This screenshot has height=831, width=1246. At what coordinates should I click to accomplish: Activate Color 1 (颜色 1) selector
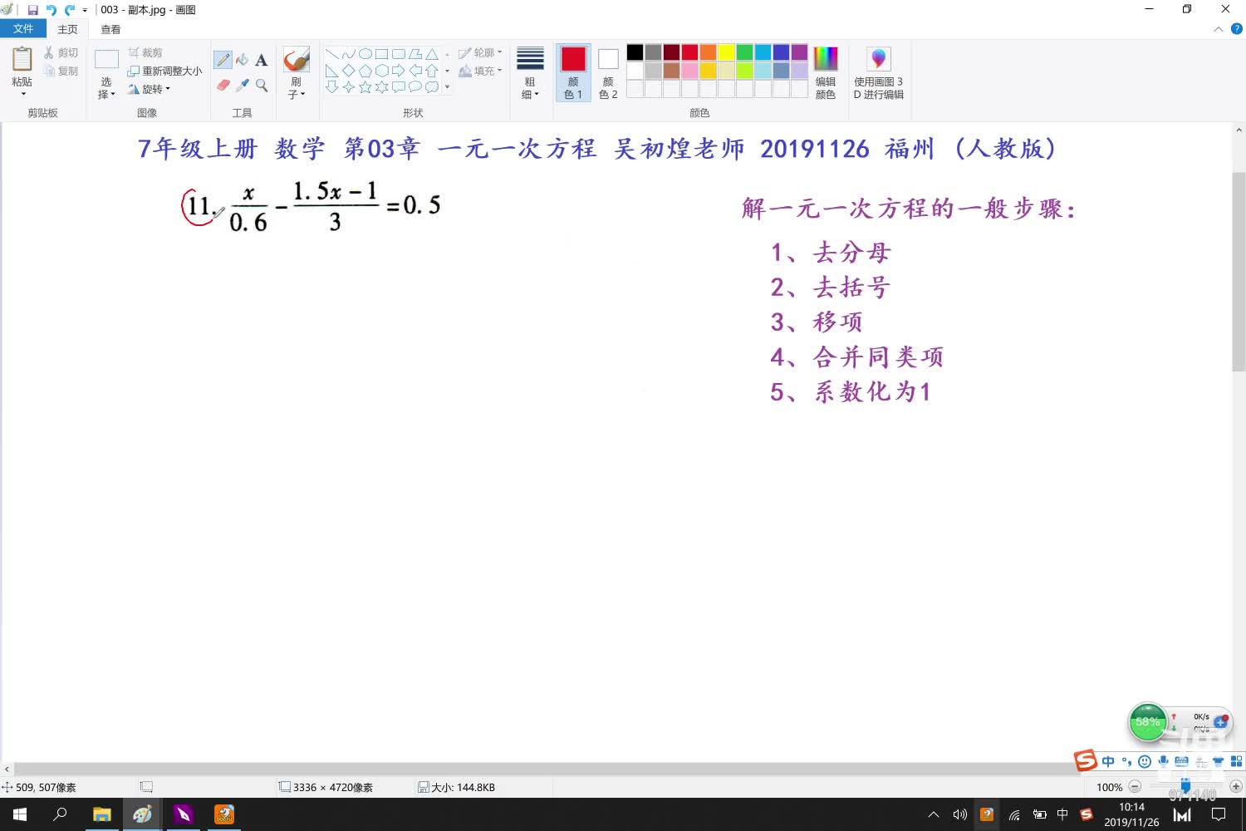[573, 73]
